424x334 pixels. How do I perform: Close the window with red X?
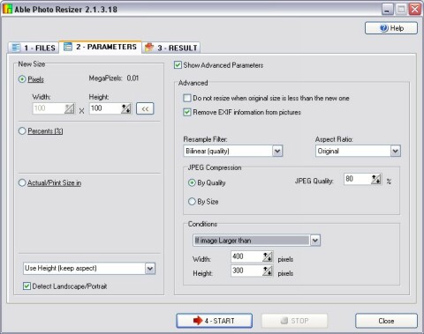[415, 10]
